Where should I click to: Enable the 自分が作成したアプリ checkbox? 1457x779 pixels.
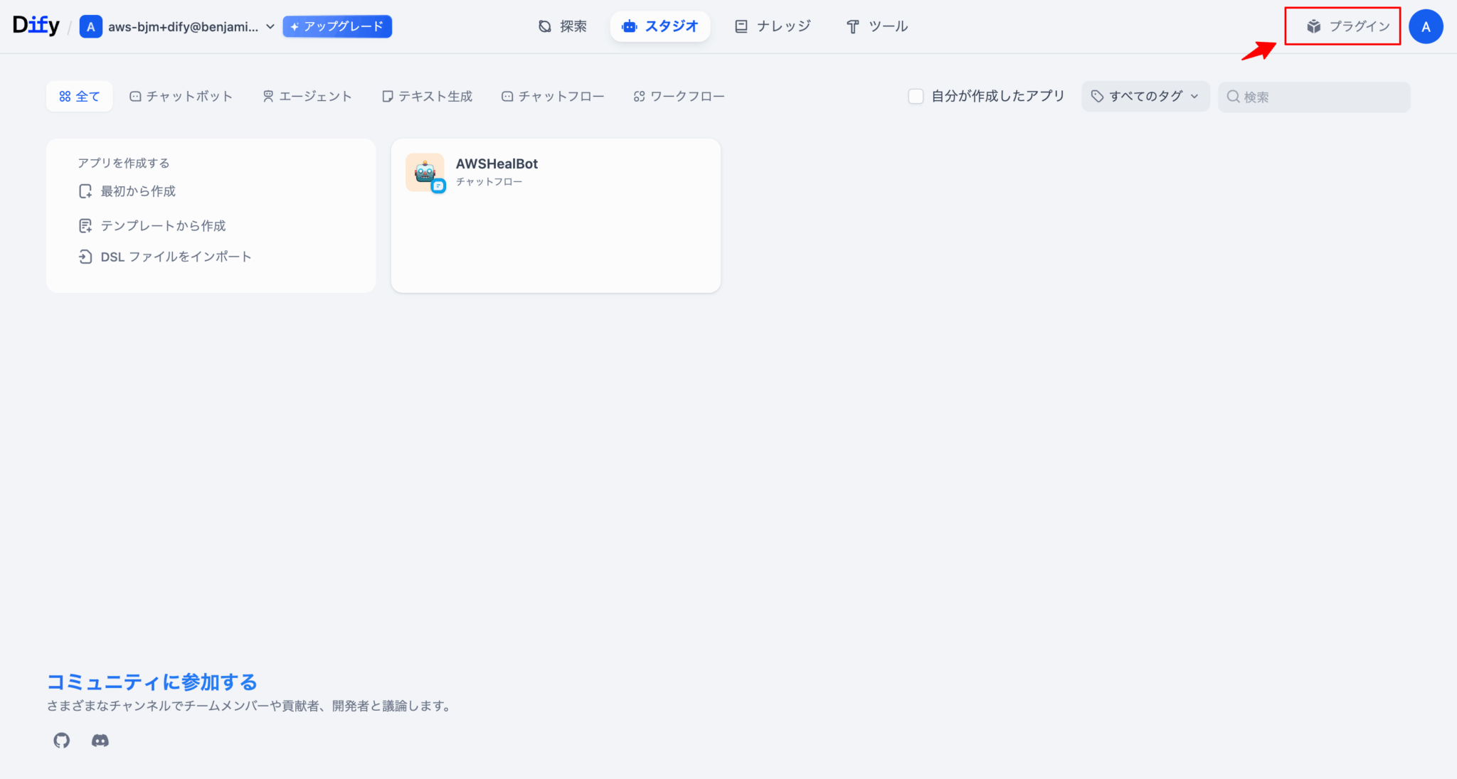[x=916, y=96]
